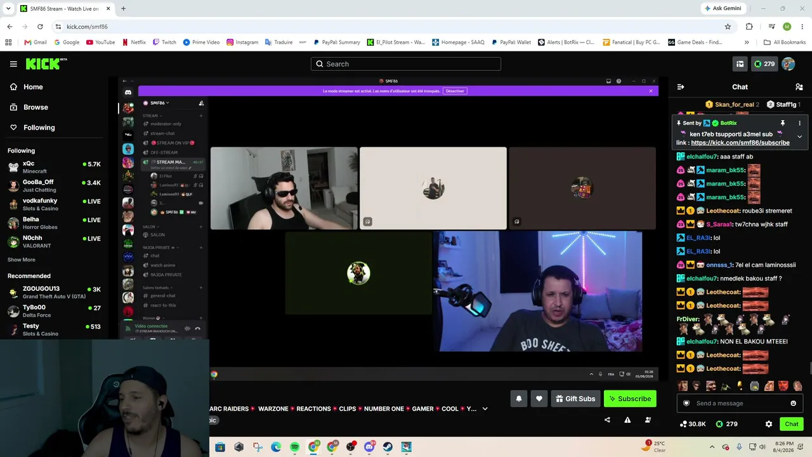The height and width of the screenshot is (457, 812).
Task: Collapse the chat panel with arrow icon
Action: coord(681,87)
